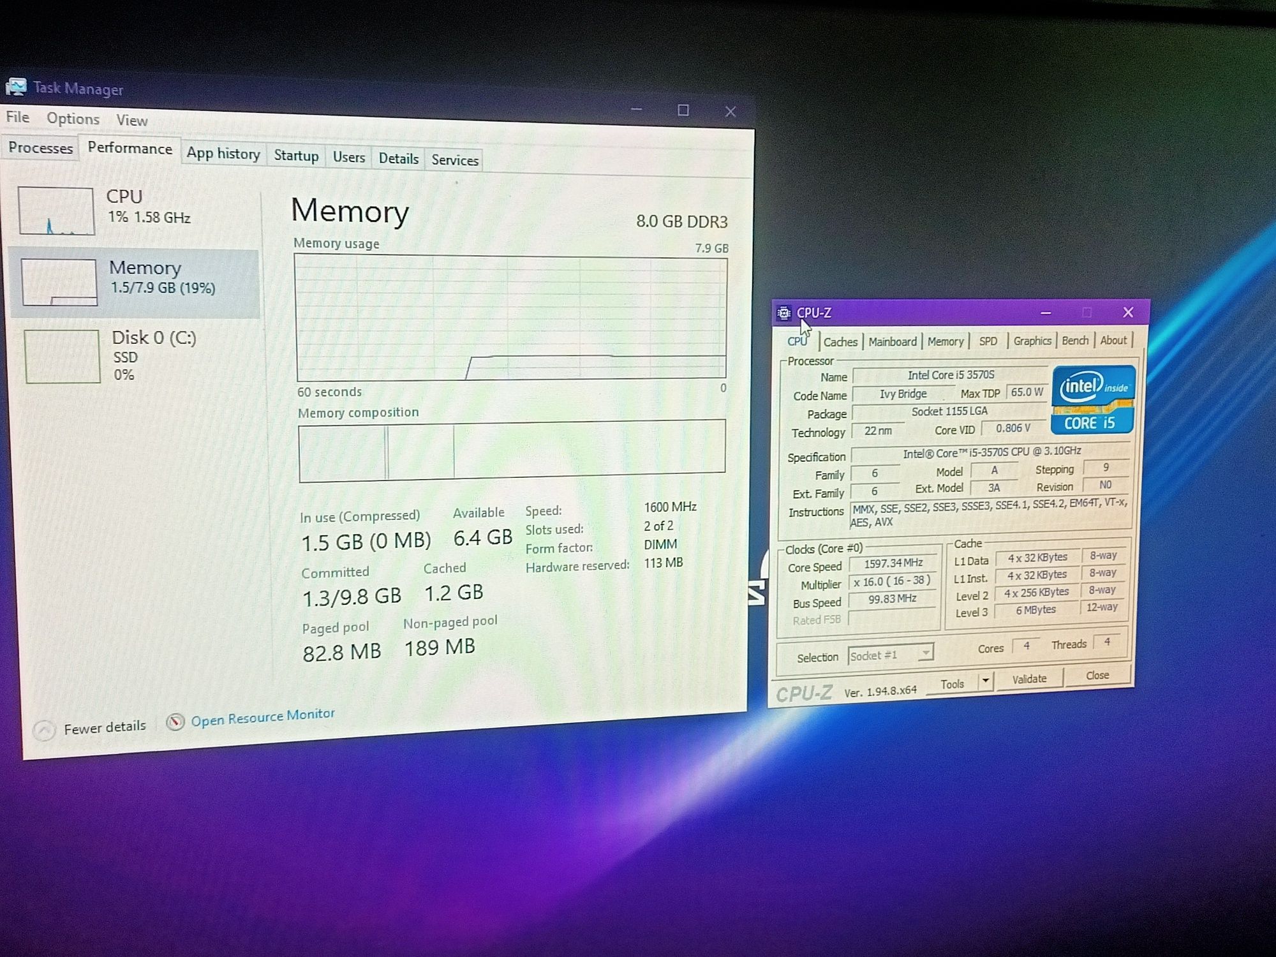Viewport: 1276px width, 957px height.
Task: Open the Mainboard tab in CPU-Z
Action: 893,341
